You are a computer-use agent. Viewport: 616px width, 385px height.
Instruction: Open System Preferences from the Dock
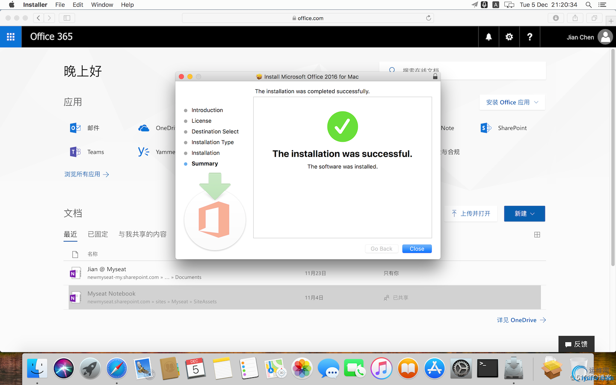461,368
